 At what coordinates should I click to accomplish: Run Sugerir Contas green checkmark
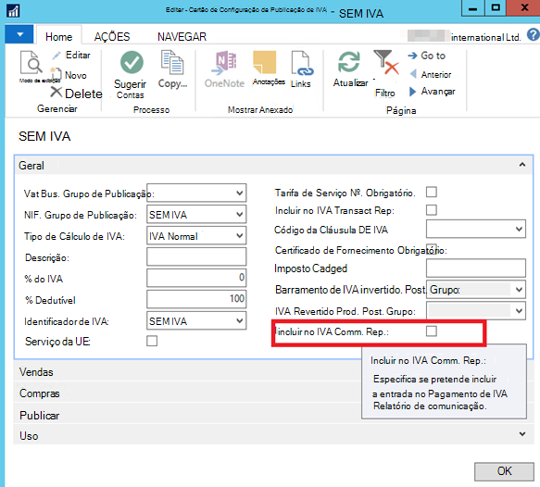tap(132, 62)
